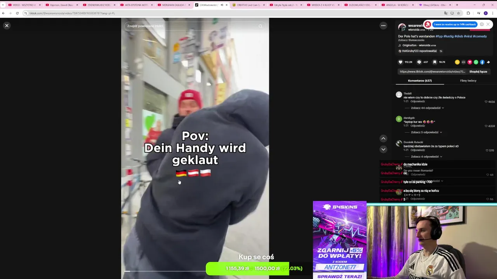Open the browser extensions puzzle icon

pyautogui.click(x=468, y=13)
